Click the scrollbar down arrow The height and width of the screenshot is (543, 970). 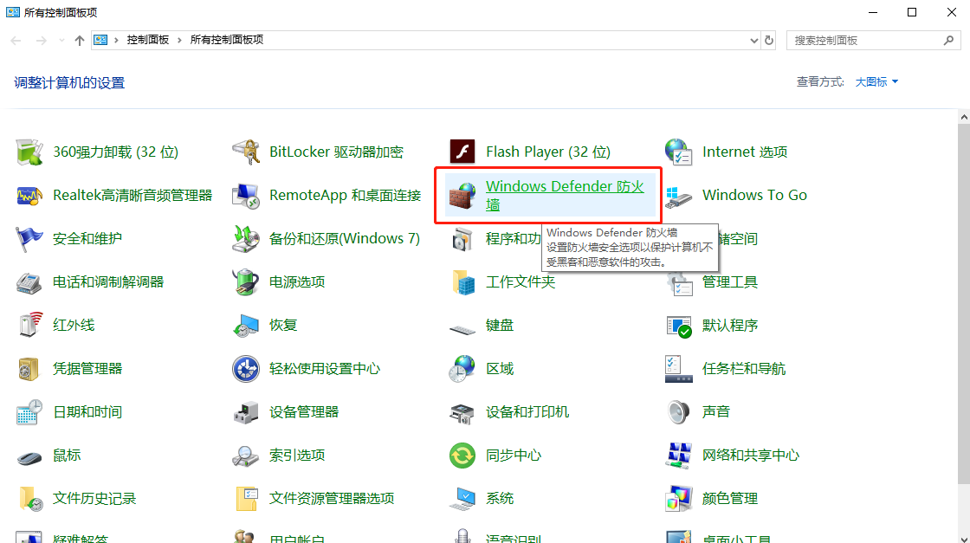964,538
